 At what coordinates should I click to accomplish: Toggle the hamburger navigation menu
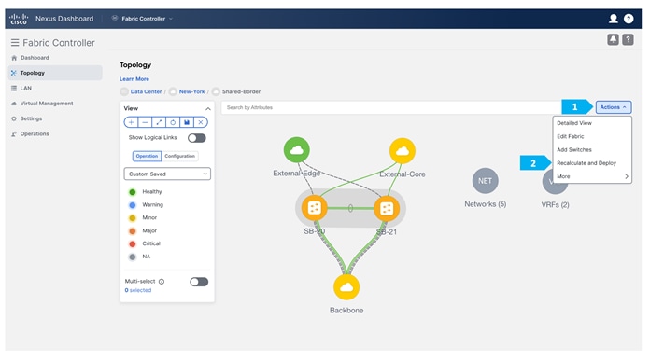tap(15, 43)
